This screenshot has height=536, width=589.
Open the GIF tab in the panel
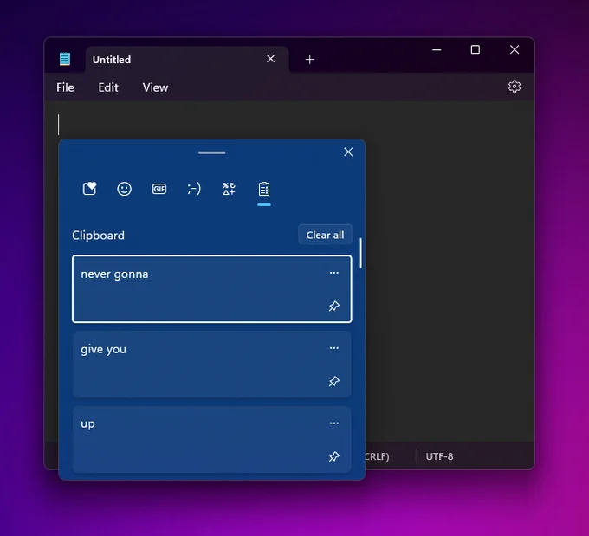pos(159,189)
